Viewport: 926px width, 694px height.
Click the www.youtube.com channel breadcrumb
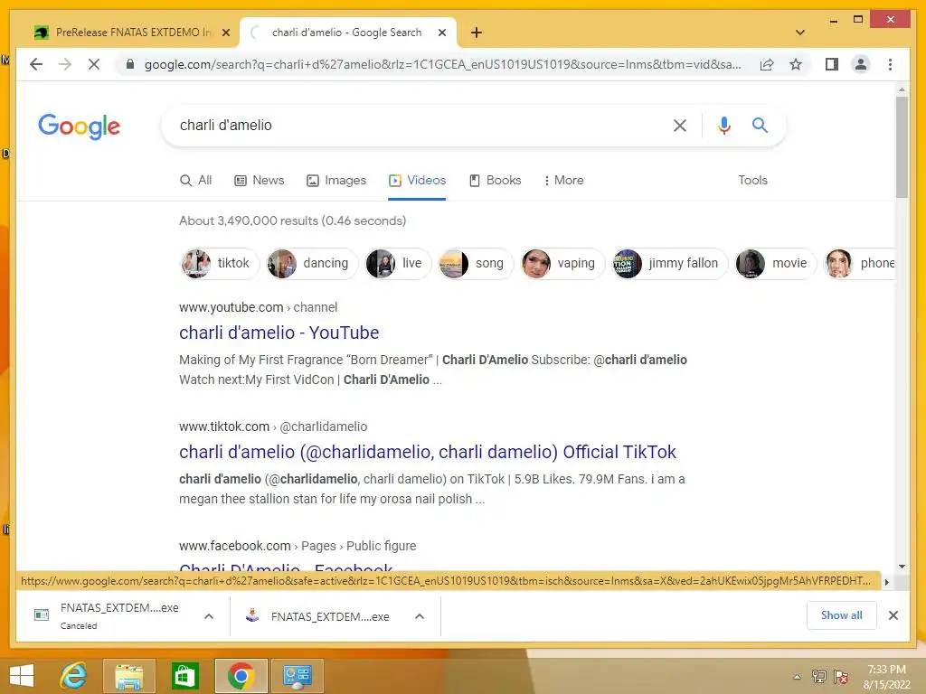258,307
